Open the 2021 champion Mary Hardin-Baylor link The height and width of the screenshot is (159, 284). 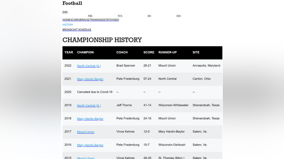coord(90,79)
